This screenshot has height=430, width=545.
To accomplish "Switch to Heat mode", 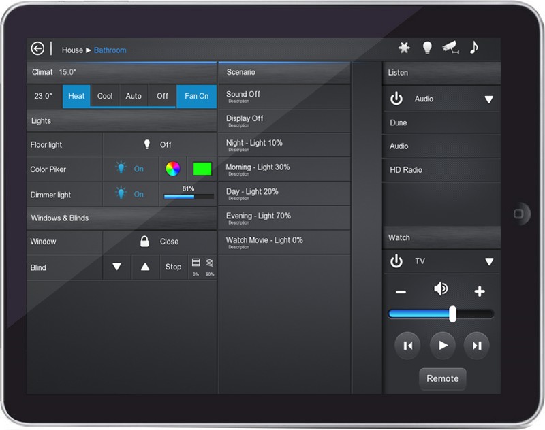I will (76, 96).
